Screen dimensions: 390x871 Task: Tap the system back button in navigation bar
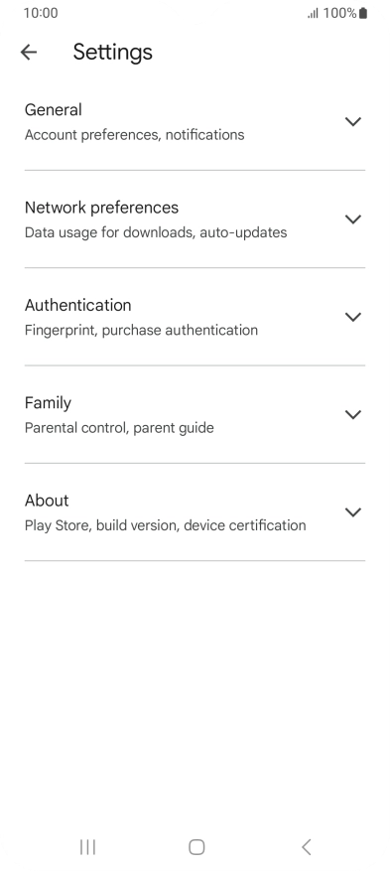pyautogui.click(x=306, y=847)
